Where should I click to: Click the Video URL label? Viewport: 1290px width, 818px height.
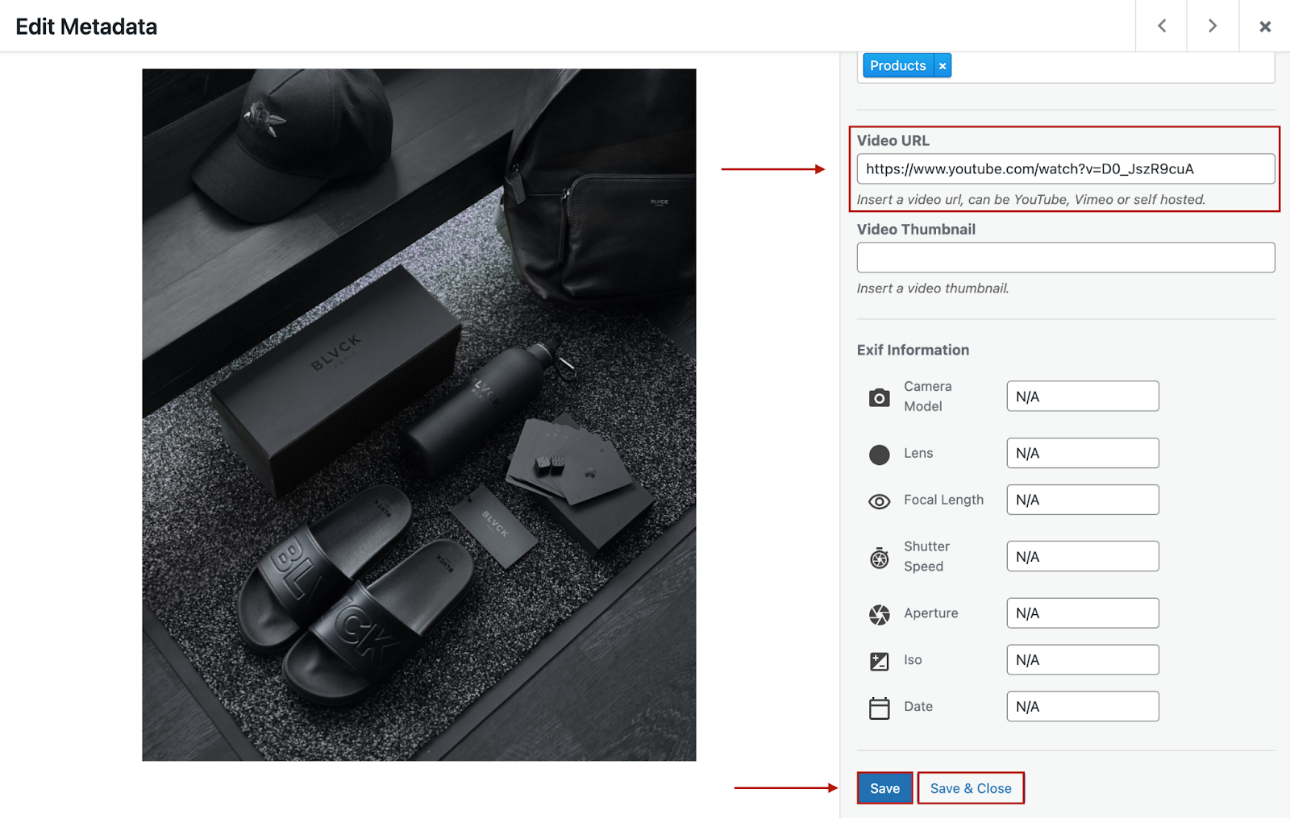point(893,140)
